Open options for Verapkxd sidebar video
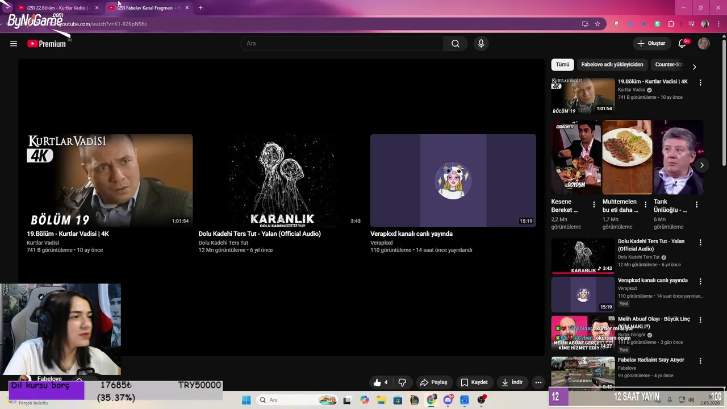This screenshot has width=727, height=409. coord(700,281)
